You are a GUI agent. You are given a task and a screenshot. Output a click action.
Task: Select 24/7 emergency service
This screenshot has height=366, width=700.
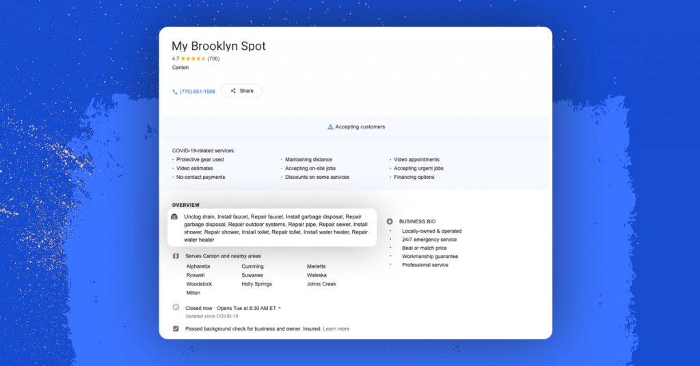coord(429,240)
